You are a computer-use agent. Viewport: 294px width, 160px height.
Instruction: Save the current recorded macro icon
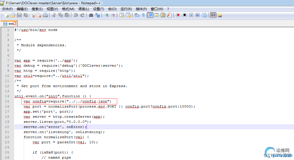tap(204, 15)
